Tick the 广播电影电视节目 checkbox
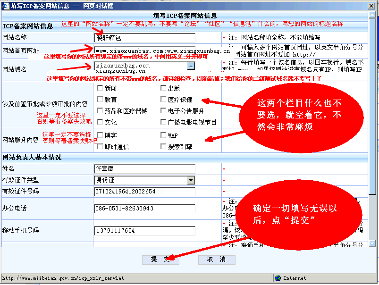Viewport: 379px width, 285px height. (163, 122)
